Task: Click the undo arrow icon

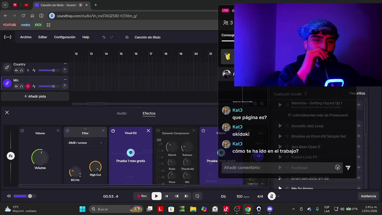Action: (104, 37)
